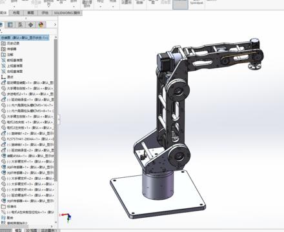Screen dimensions: 284x232
Task: Select the 配合 mates folder icon
Action: [x=3, y=217]
